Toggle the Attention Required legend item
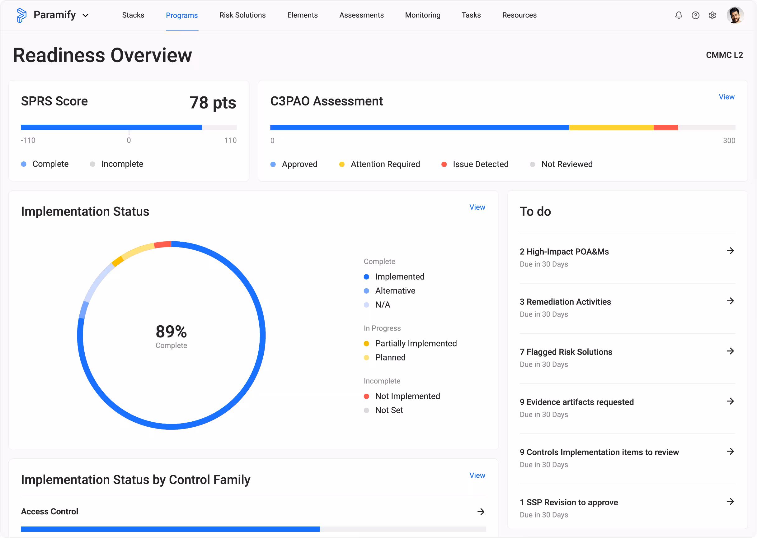Image resolution: width=757 pixels, height=538 pixels. (385, 164)
